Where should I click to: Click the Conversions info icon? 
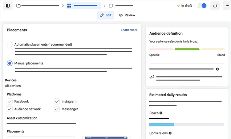pyautogui.click(x=170, y=133)
